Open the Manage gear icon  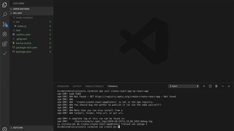coord(5,129)
